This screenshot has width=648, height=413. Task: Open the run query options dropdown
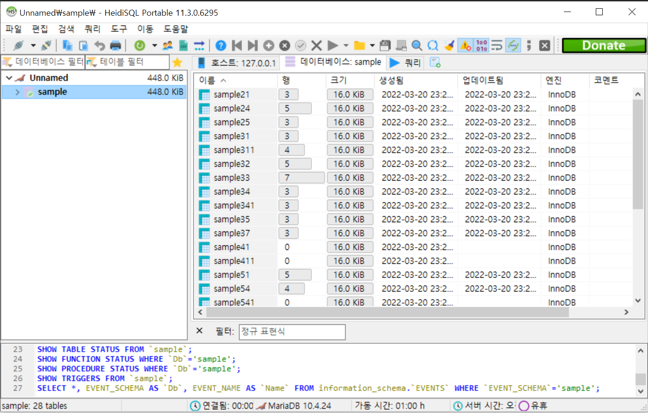pos(346,45)
